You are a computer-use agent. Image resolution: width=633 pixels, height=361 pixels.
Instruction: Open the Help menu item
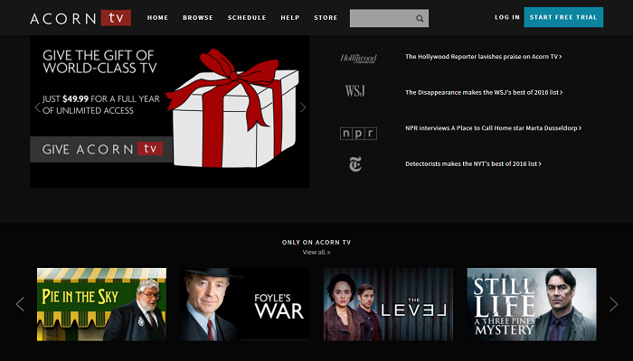(x=290, y=18)
